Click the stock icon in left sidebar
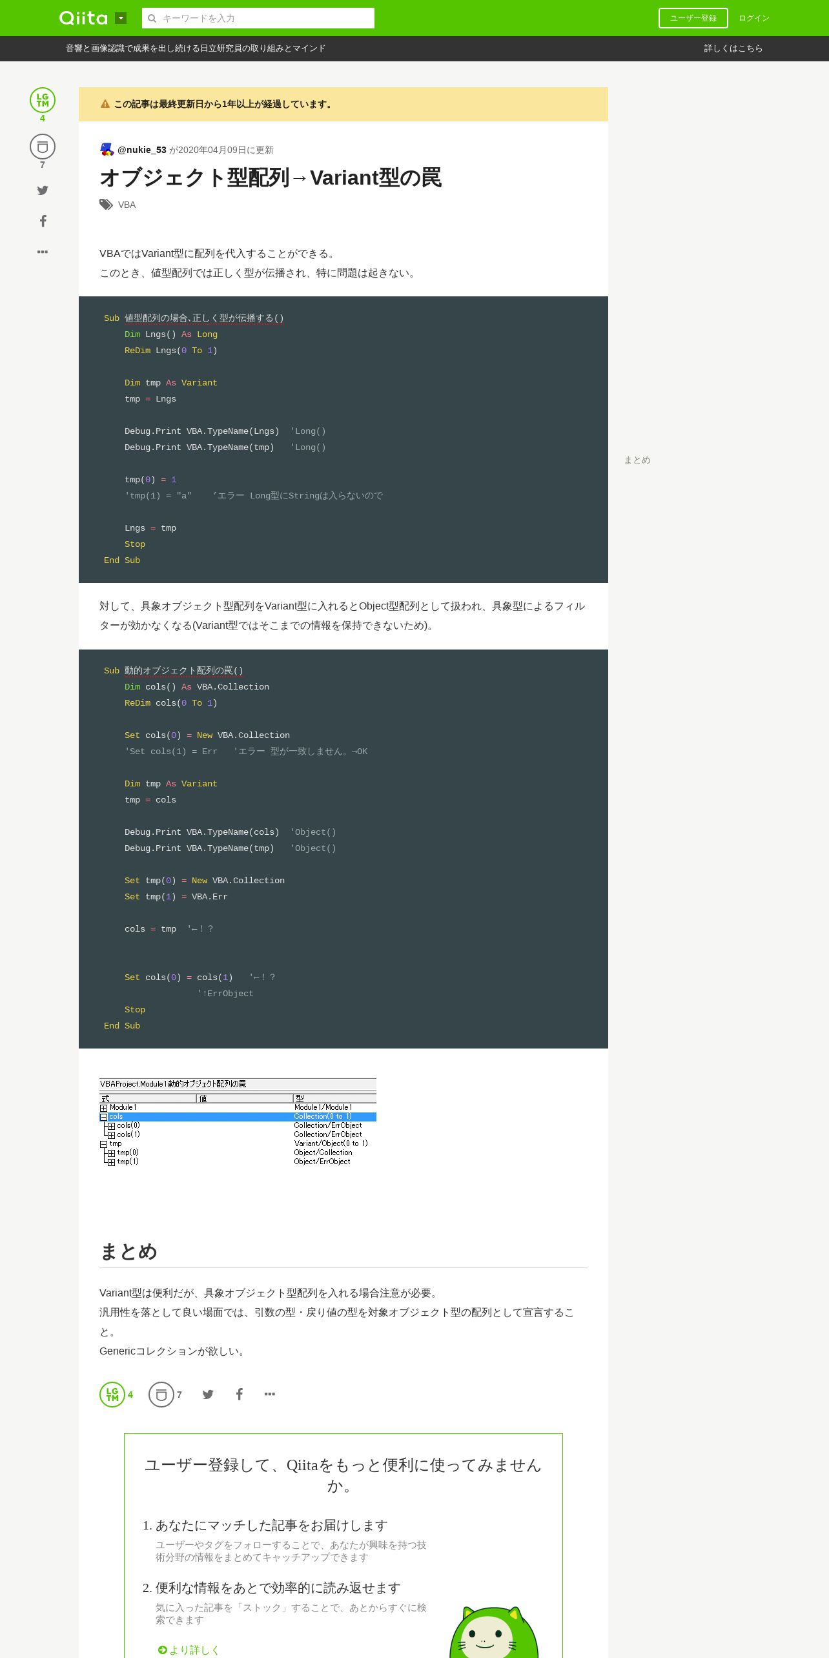 (43, 147)
